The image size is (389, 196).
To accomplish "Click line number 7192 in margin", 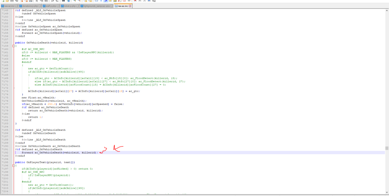I will coord(4,153).
